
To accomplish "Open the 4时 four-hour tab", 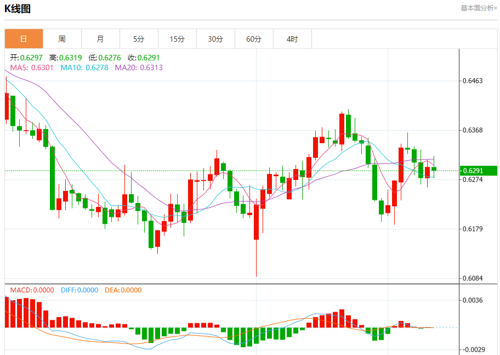I will [x=292, y=39].
